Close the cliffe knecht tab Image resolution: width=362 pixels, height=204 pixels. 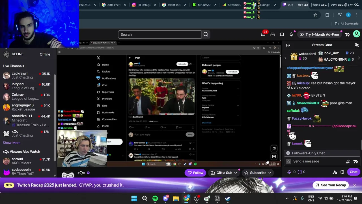click(125, 5)
